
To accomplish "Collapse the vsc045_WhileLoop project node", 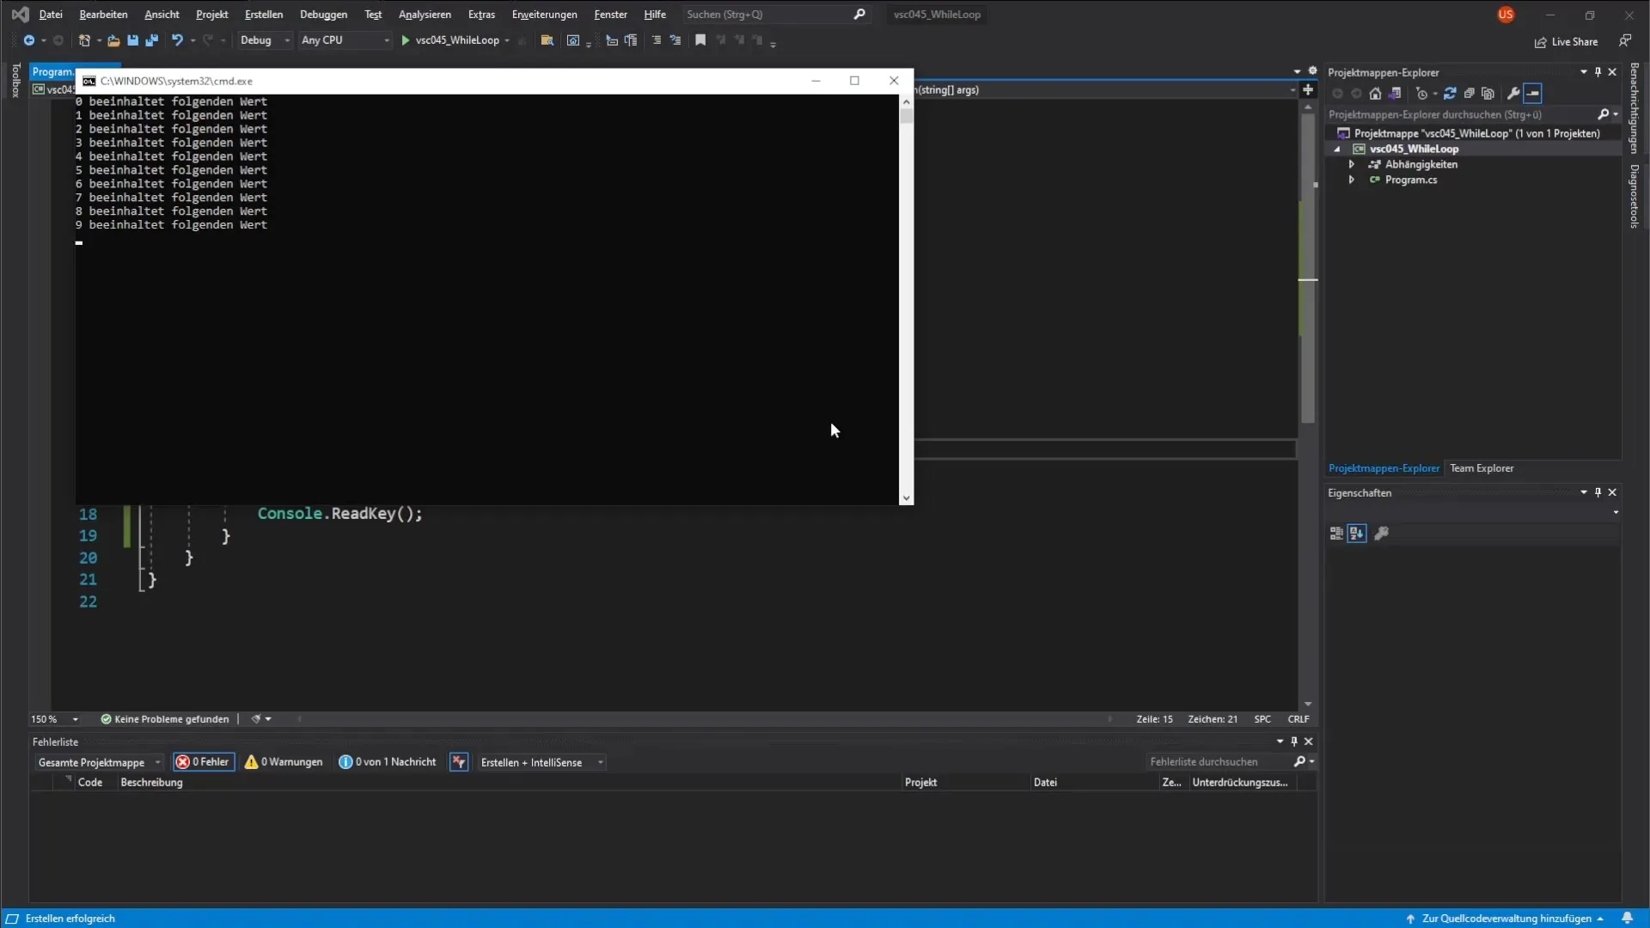I will click(x=1337, y=149).
